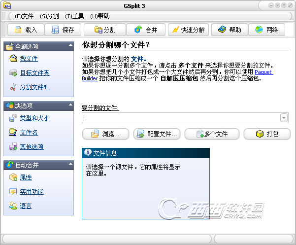Click the file name icon beside 文件名
The height and width of the screenshot is (245, 296).
click(13, 132)
